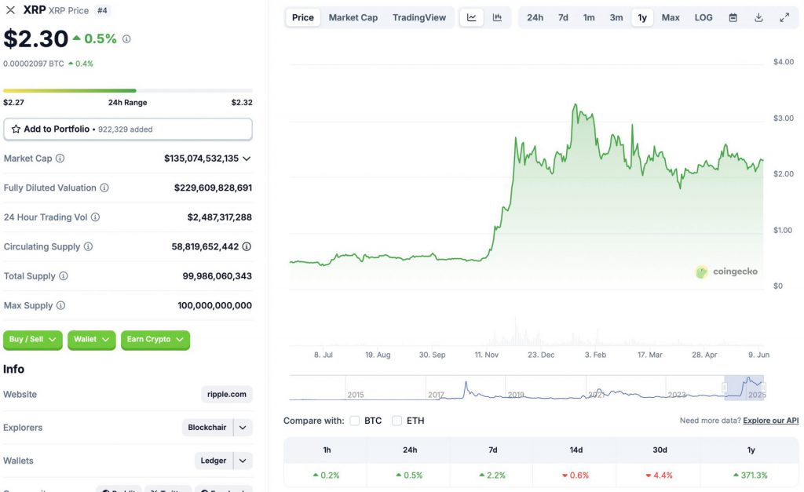
Task: Click the 0.00002097 BTC price text
Action: (34, 64)
